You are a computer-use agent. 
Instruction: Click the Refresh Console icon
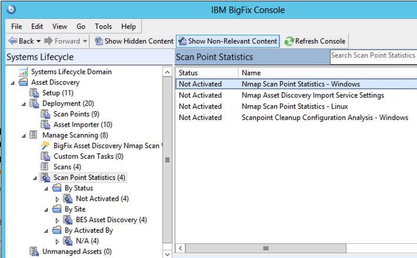coord(289,41)
